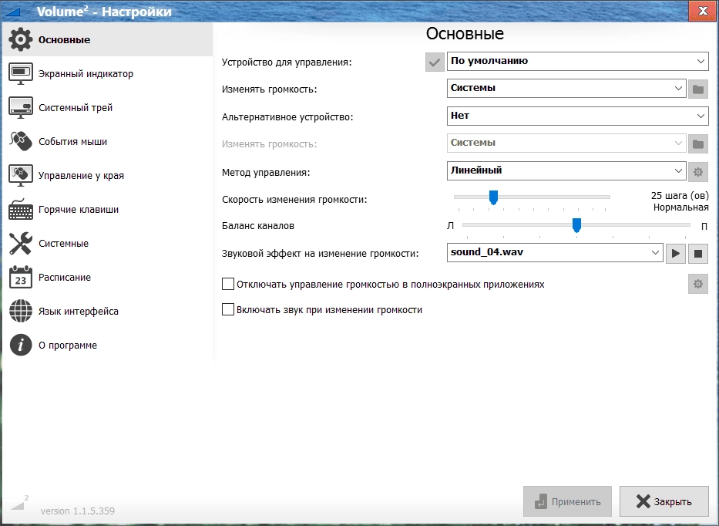Click the gear icon beside Основные

click(x=21, y=39)
